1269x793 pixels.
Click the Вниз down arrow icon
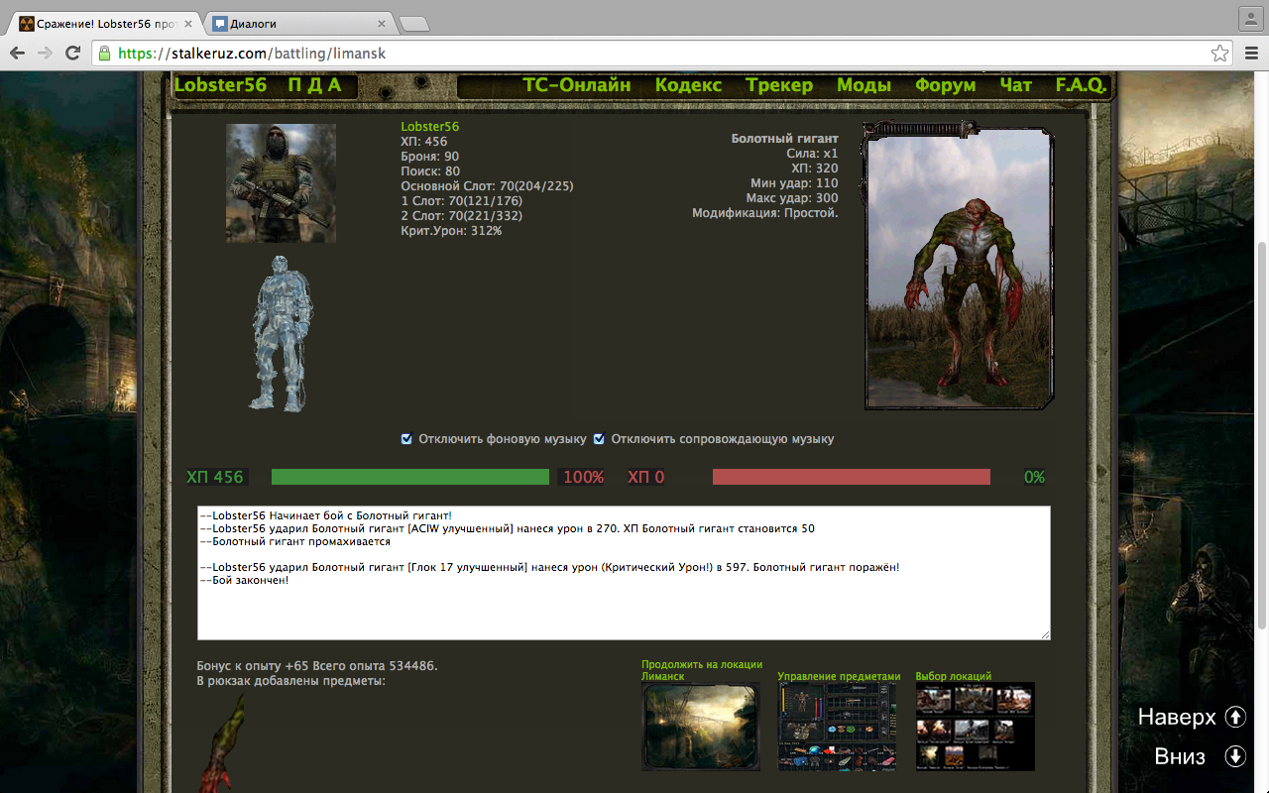[x=1234, y=756]
